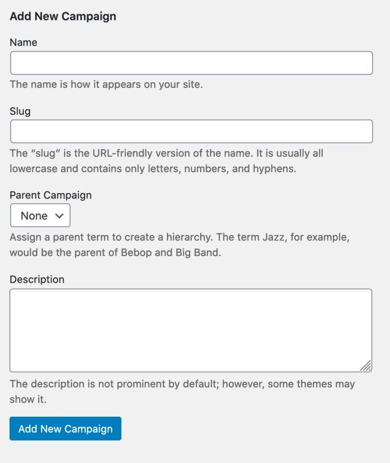Screen dimensions: 390x463
Task: Open the Parent Campaign dropdown
Action: pos(40,215)
